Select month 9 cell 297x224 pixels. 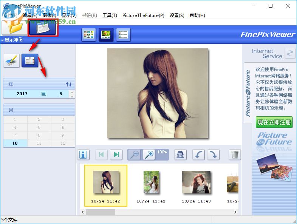click(x=63, y=135)
